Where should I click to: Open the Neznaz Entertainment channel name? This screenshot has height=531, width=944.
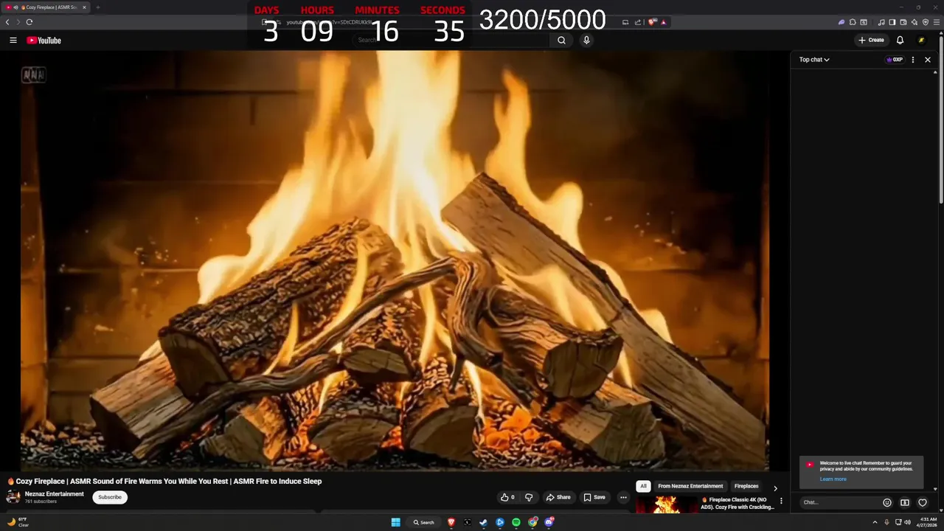(55, 494)
